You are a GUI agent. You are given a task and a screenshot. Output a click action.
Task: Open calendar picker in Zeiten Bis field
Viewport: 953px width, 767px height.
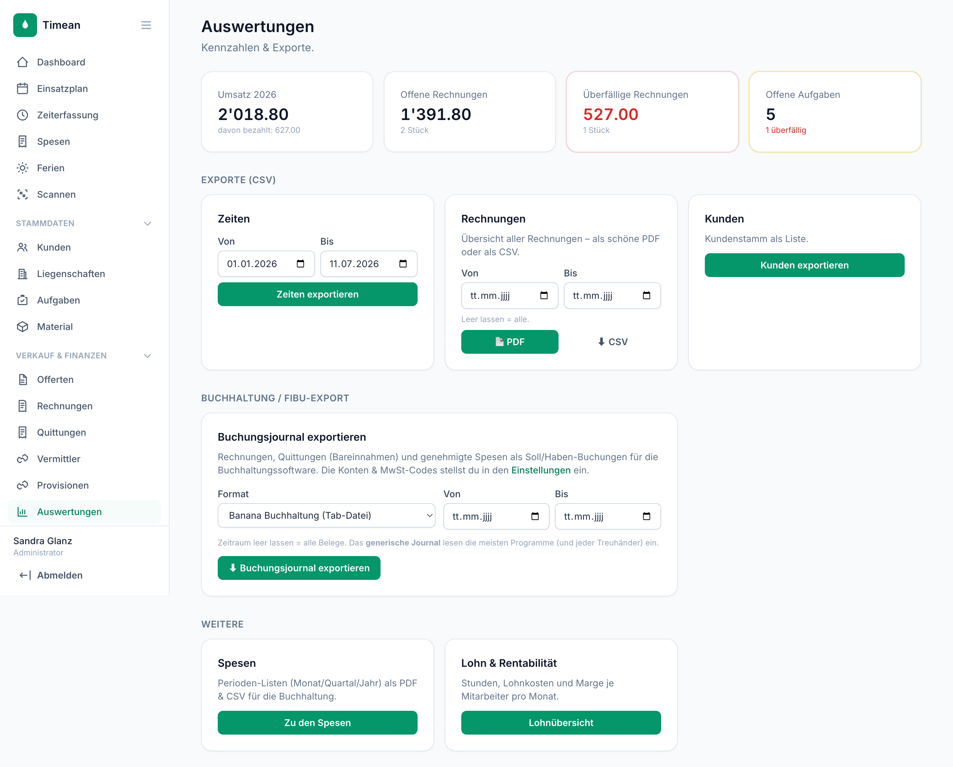[x=403, y=264]
